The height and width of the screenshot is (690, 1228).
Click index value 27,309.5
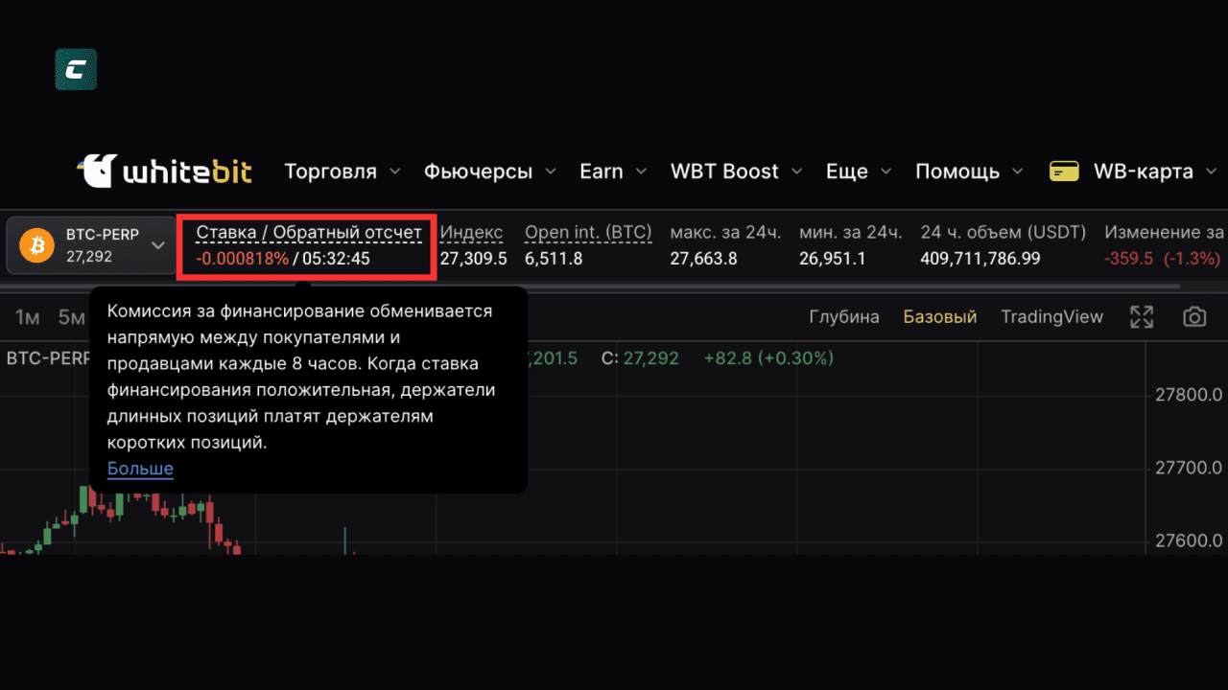click(x=474, y=259)
